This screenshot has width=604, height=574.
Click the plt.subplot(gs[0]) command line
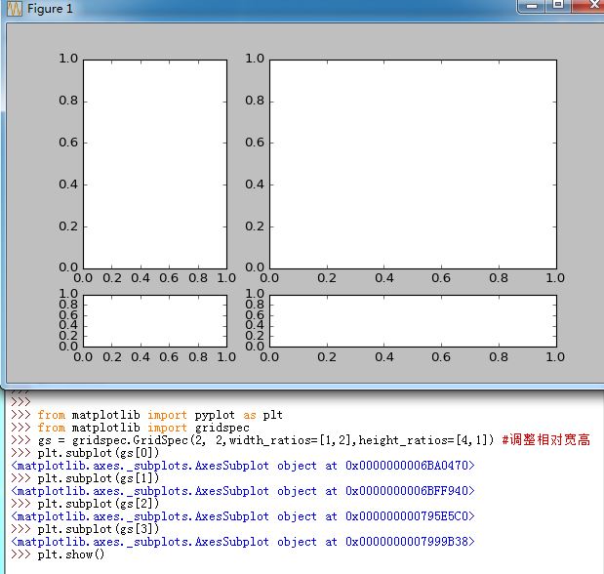point(85,453)
